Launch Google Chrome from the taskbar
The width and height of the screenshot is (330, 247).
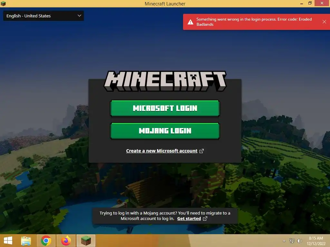(46, 241)
